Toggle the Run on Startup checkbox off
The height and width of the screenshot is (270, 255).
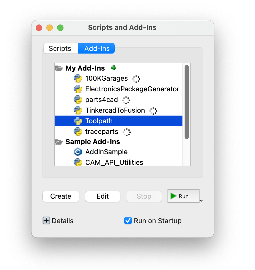coord(128,220)
